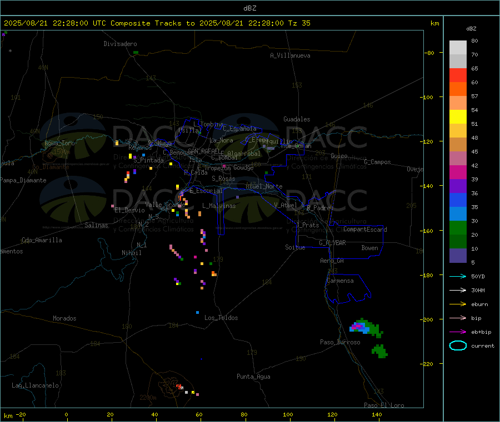500x422 pixels.
Task: Click the white 30HM arrow legend icon
Action: click(458, 290)
